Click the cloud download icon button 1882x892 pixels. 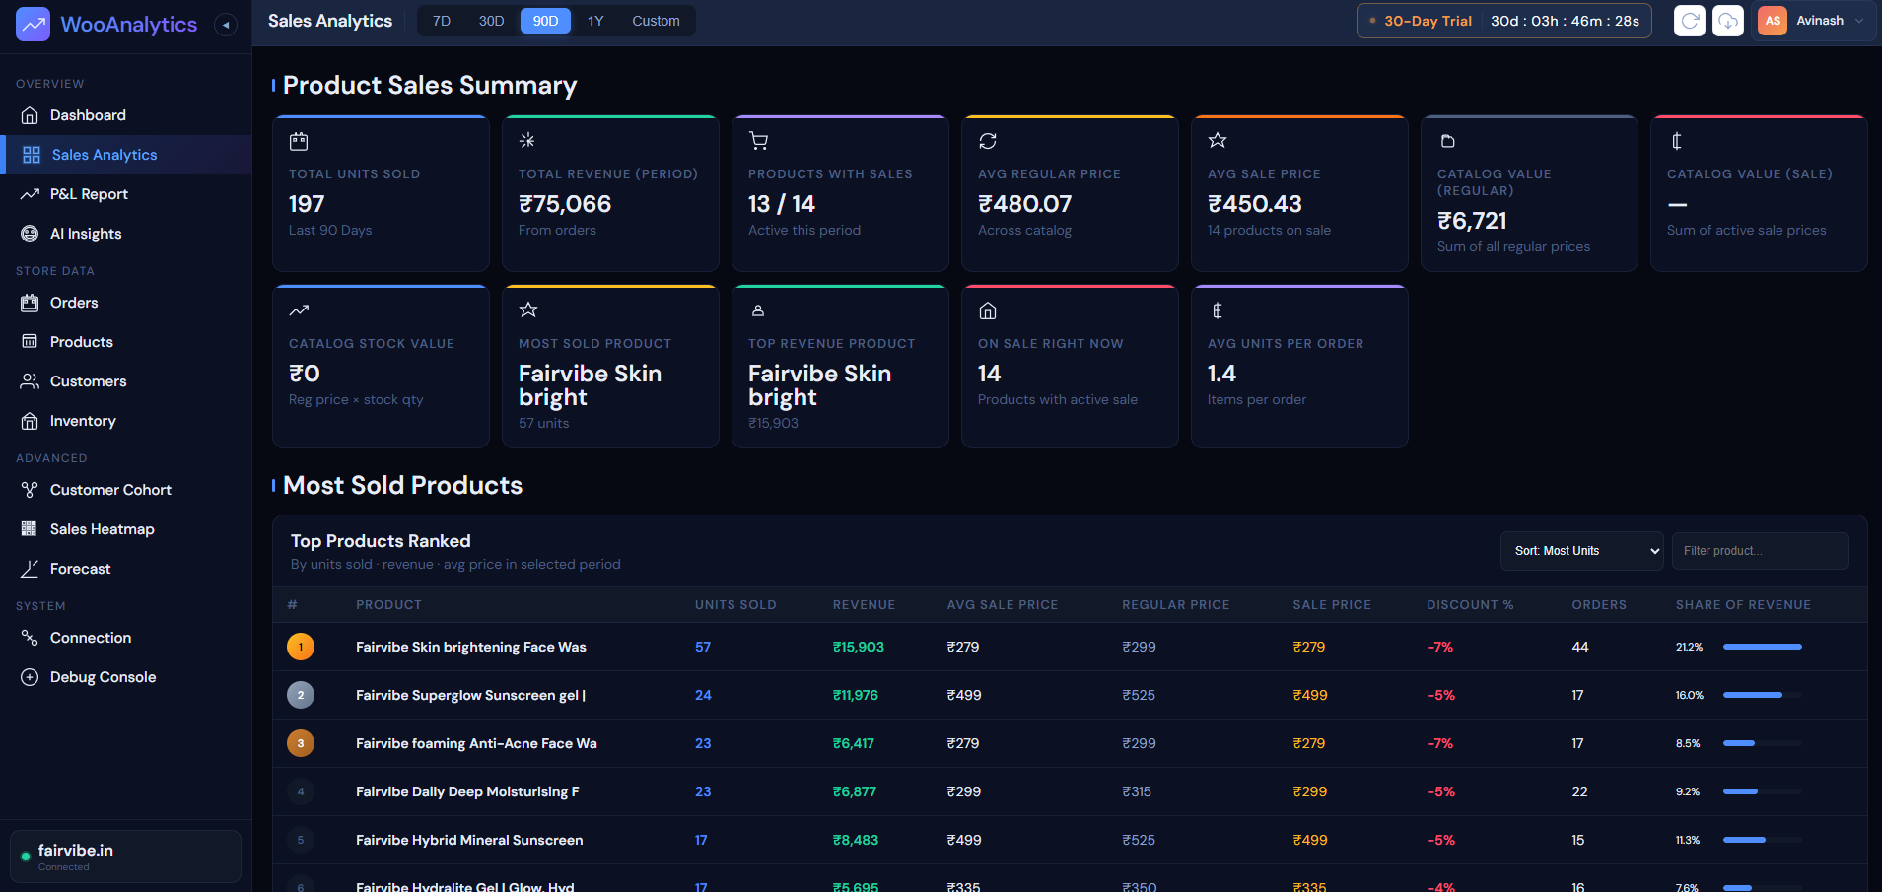(x=1727, y=21)
